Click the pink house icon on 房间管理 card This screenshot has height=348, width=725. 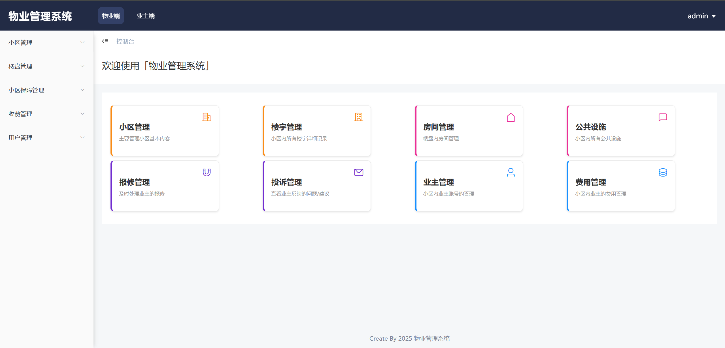tap(511, 117)
